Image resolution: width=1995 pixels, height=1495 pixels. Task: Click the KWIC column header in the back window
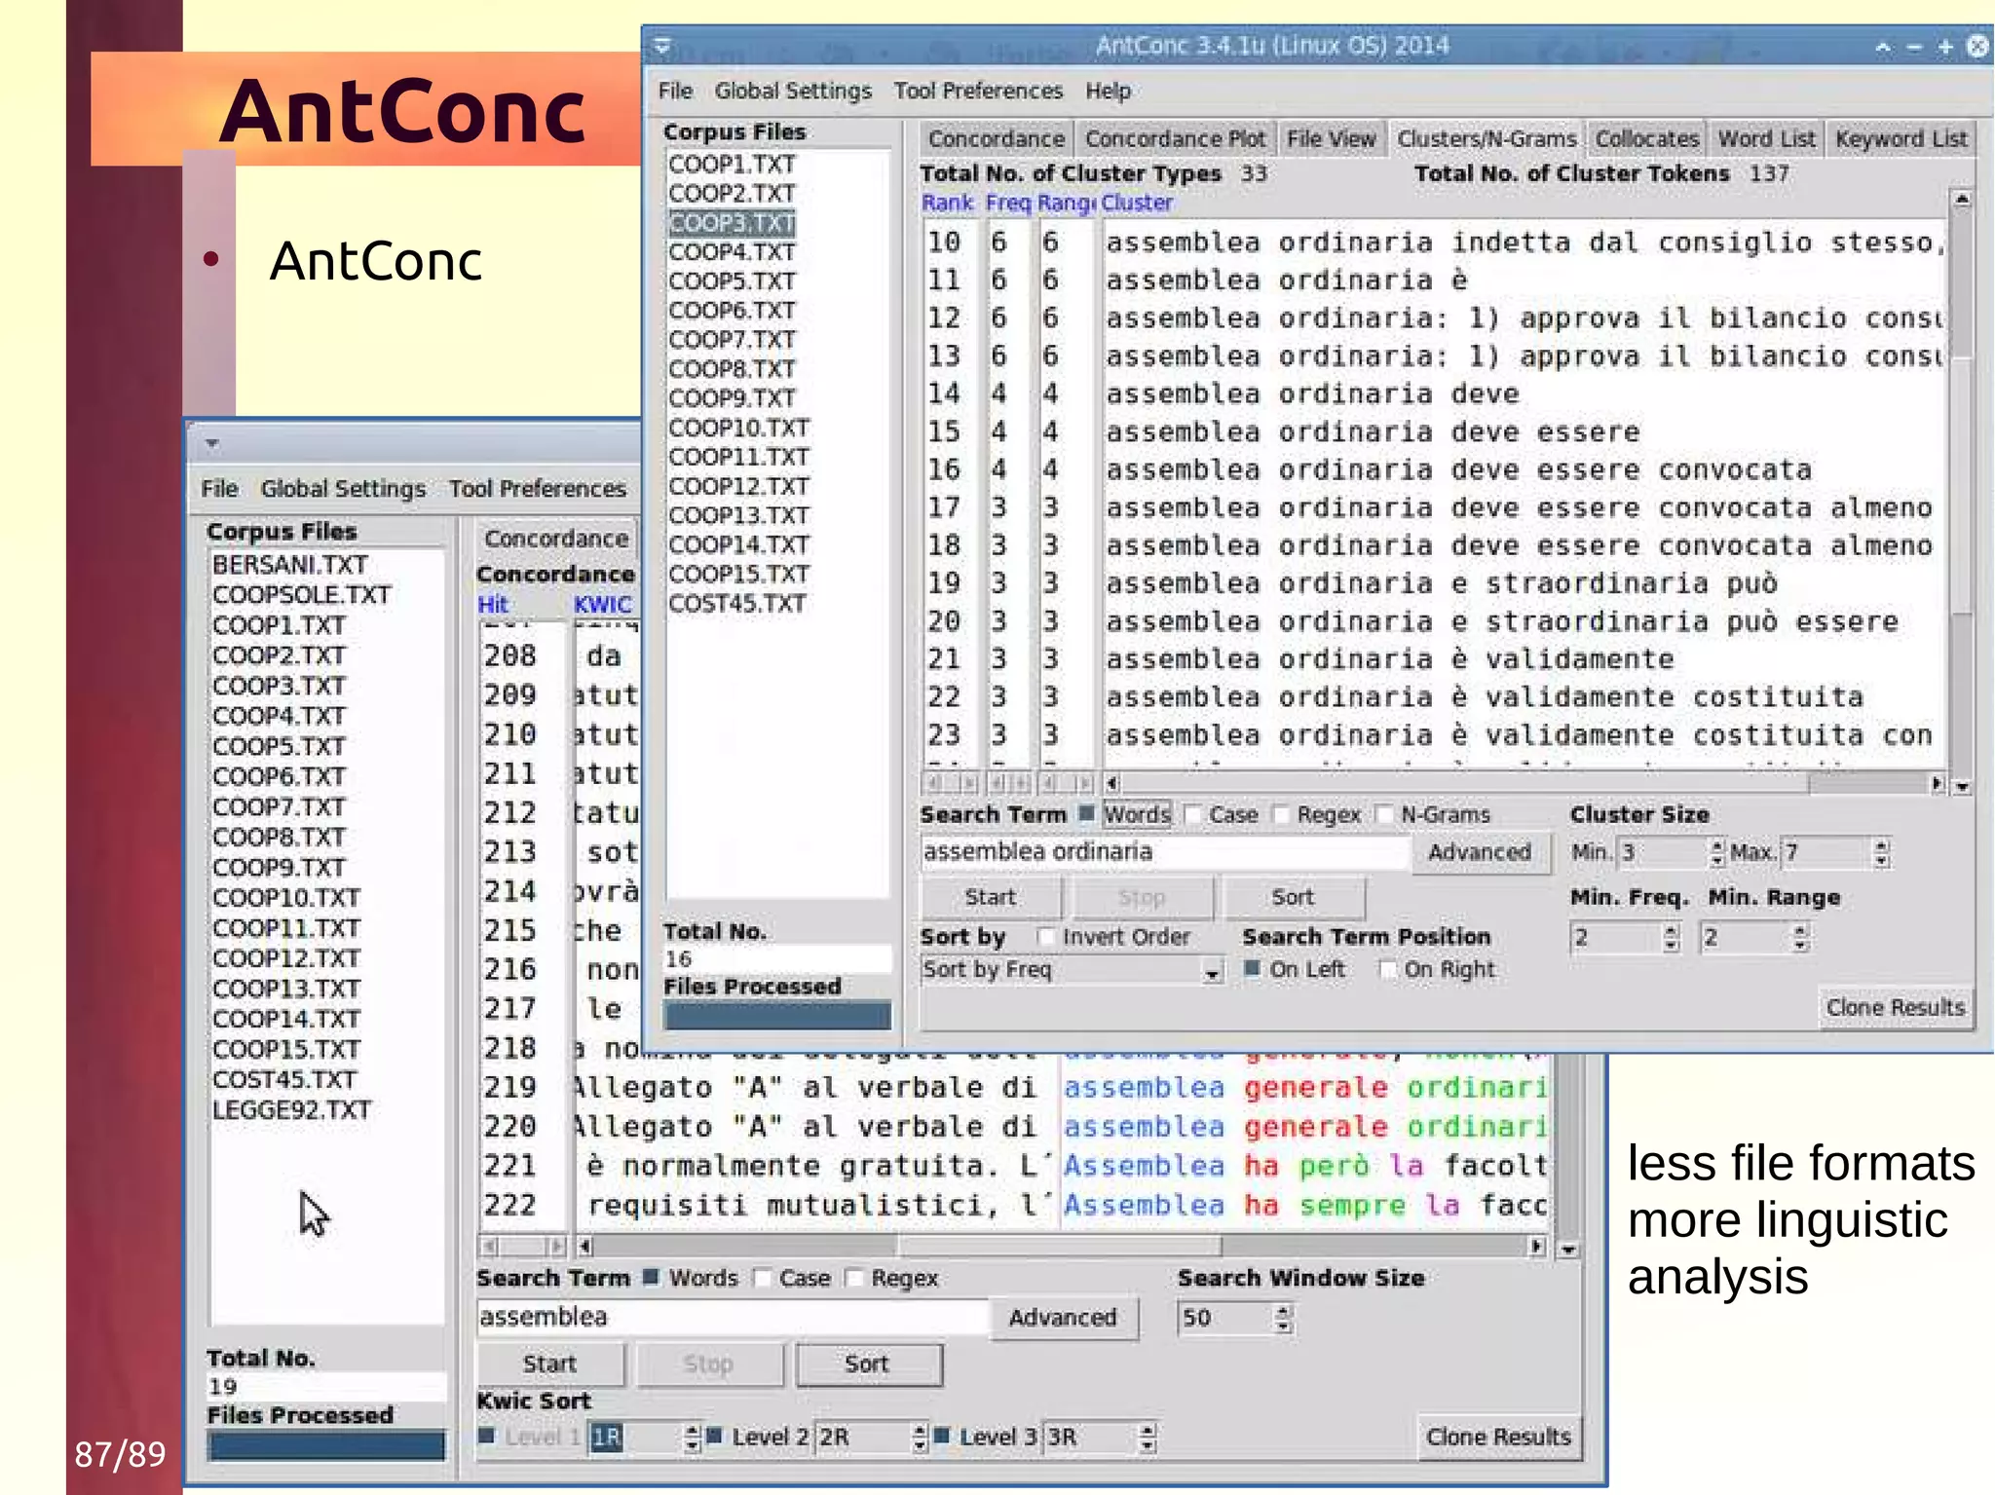click(602, 604)
